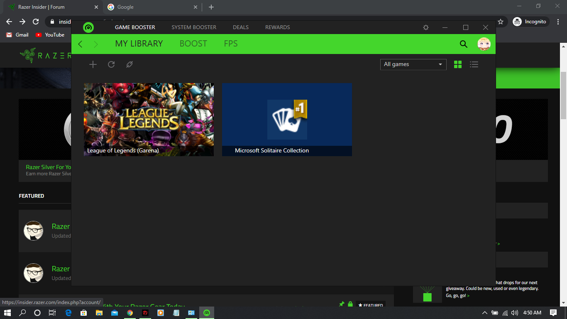567x319 pixels.
Task: Click the Incognito profile button
Action: [x=531, y=22]
